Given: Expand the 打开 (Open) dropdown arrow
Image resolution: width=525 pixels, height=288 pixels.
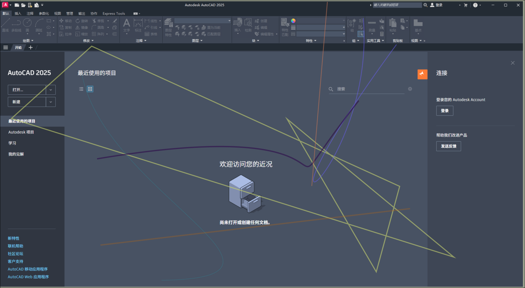Looking at the screenshot, I should coord(51,90).
